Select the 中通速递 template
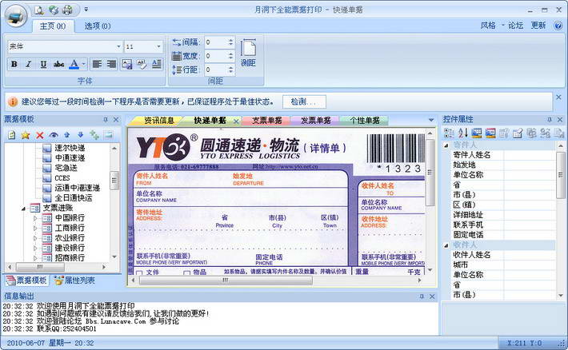The image size is (568, 350). (70, 157)
